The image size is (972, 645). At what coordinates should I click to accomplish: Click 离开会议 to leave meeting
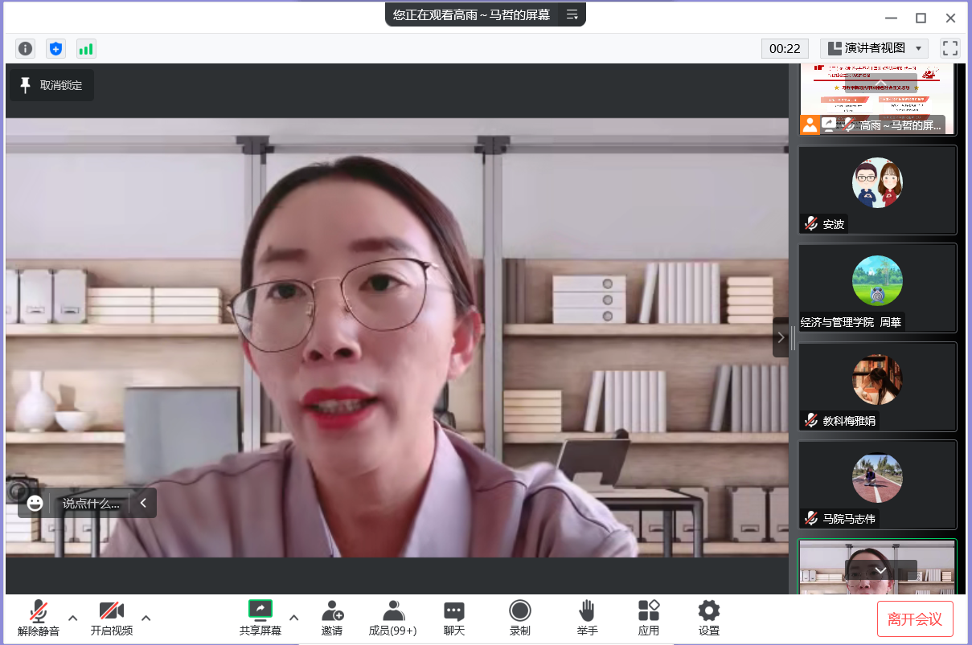click(914, 618)
